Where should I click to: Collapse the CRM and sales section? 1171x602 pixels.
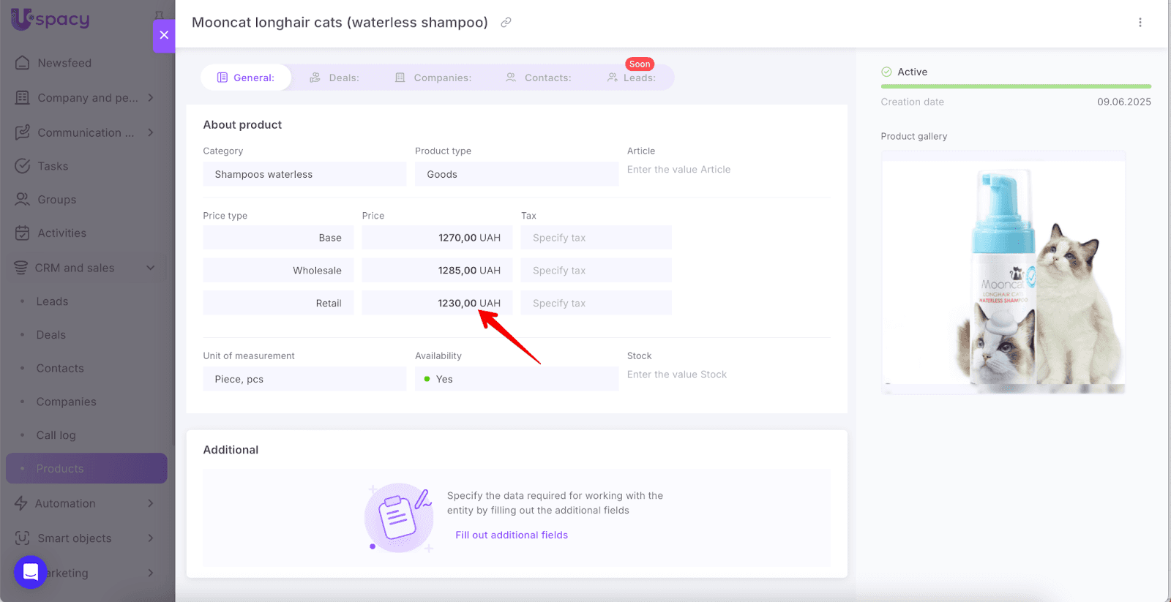coord(150,268)
